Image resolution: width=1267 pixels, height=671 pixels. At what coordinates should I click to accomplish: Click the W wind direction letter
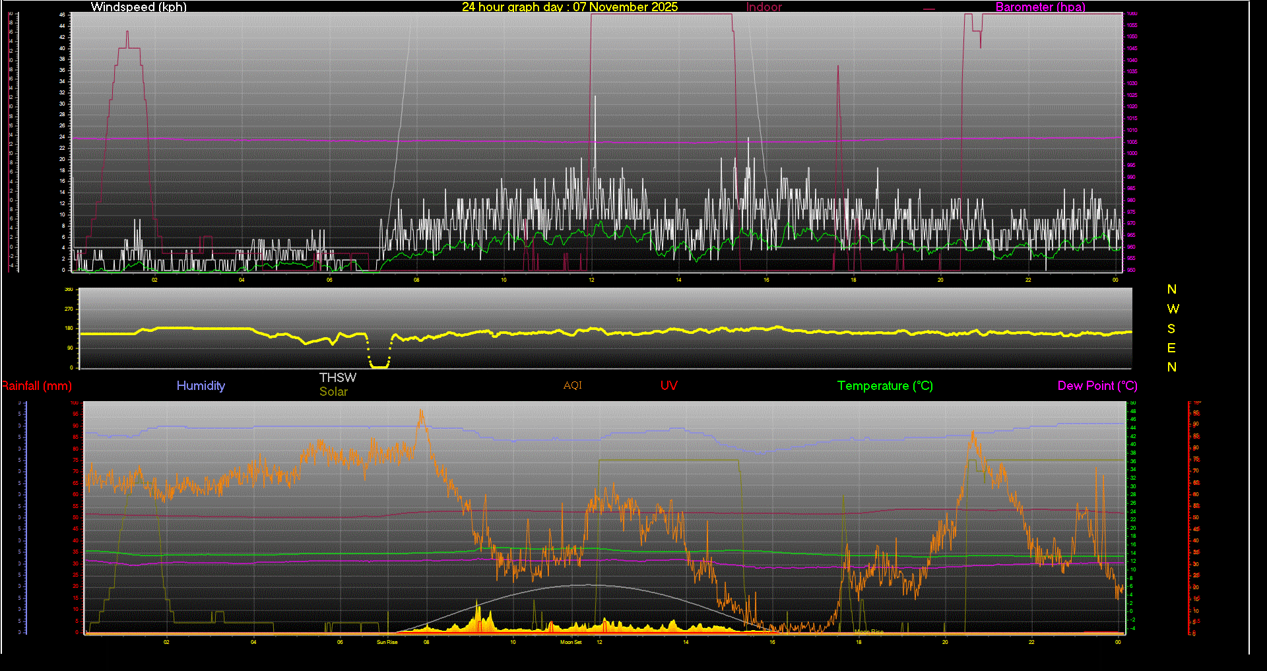pyautogui.click(x=1172, y=309)
